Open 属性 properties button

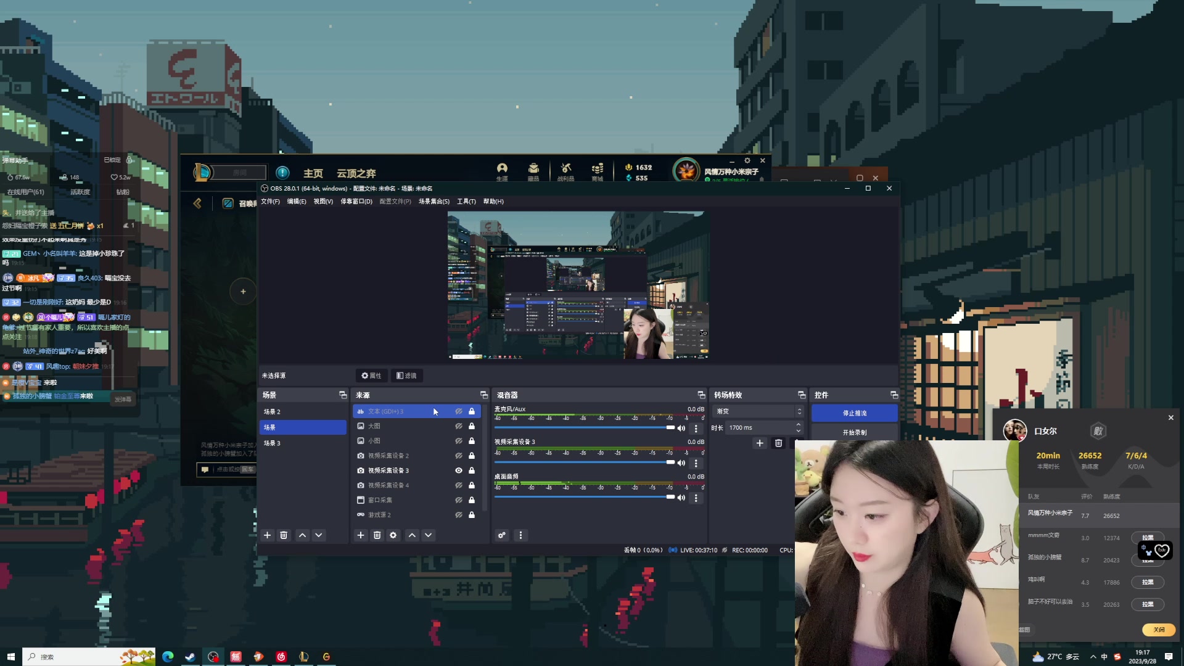[372, 376]
